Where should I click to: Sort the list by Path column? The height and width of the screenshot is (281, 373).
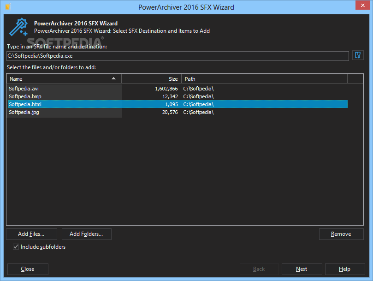tap(265, 79)
